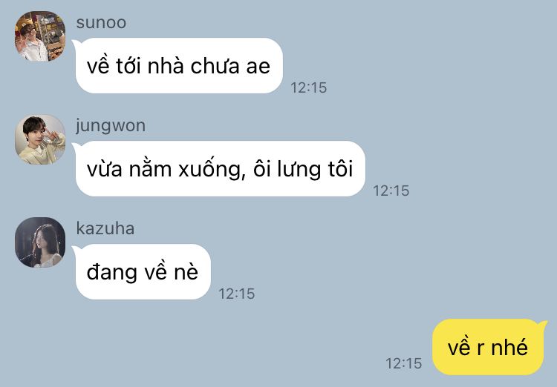Tap the sender name kazuha
The width and height of the screenshot is (557, 387).
[105, 228]
